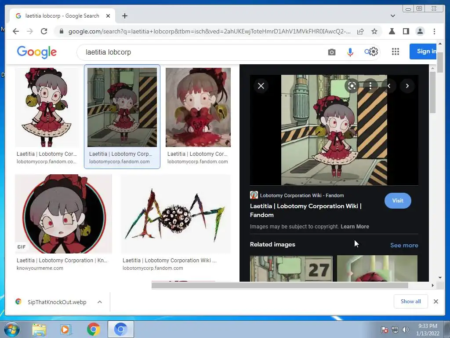The height and width of the screenshot is (338, 450).
Task: Go back using the browser back arrow
Action: 16,31
